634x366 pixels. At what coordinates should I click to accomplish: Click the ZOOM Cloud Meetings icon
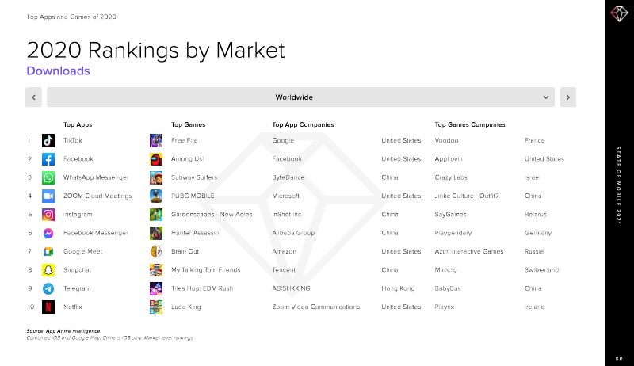click(48, 196)
